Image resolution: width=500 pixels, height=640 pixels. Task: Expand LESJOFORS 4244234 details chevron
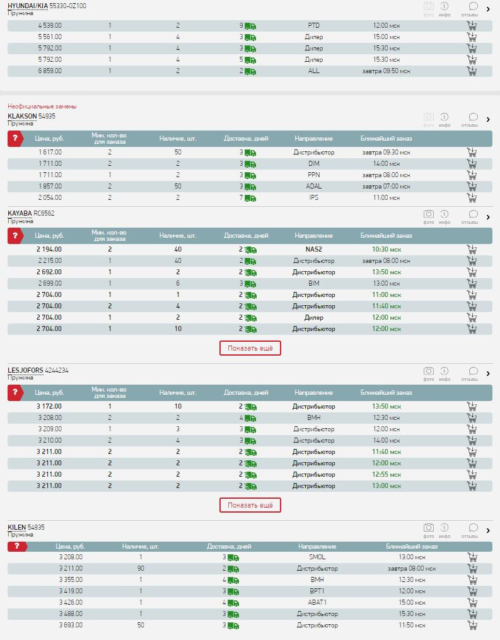tap(488, 373)
